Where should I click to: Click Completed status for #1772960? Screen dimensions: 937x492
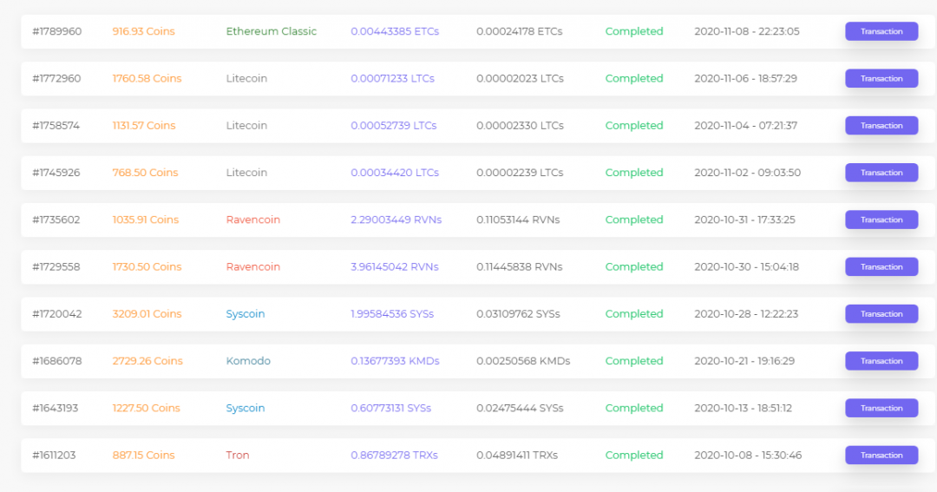[634, 78]
